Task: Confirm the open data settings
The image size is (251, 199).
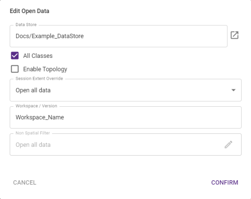Action: tap(224, 182)
